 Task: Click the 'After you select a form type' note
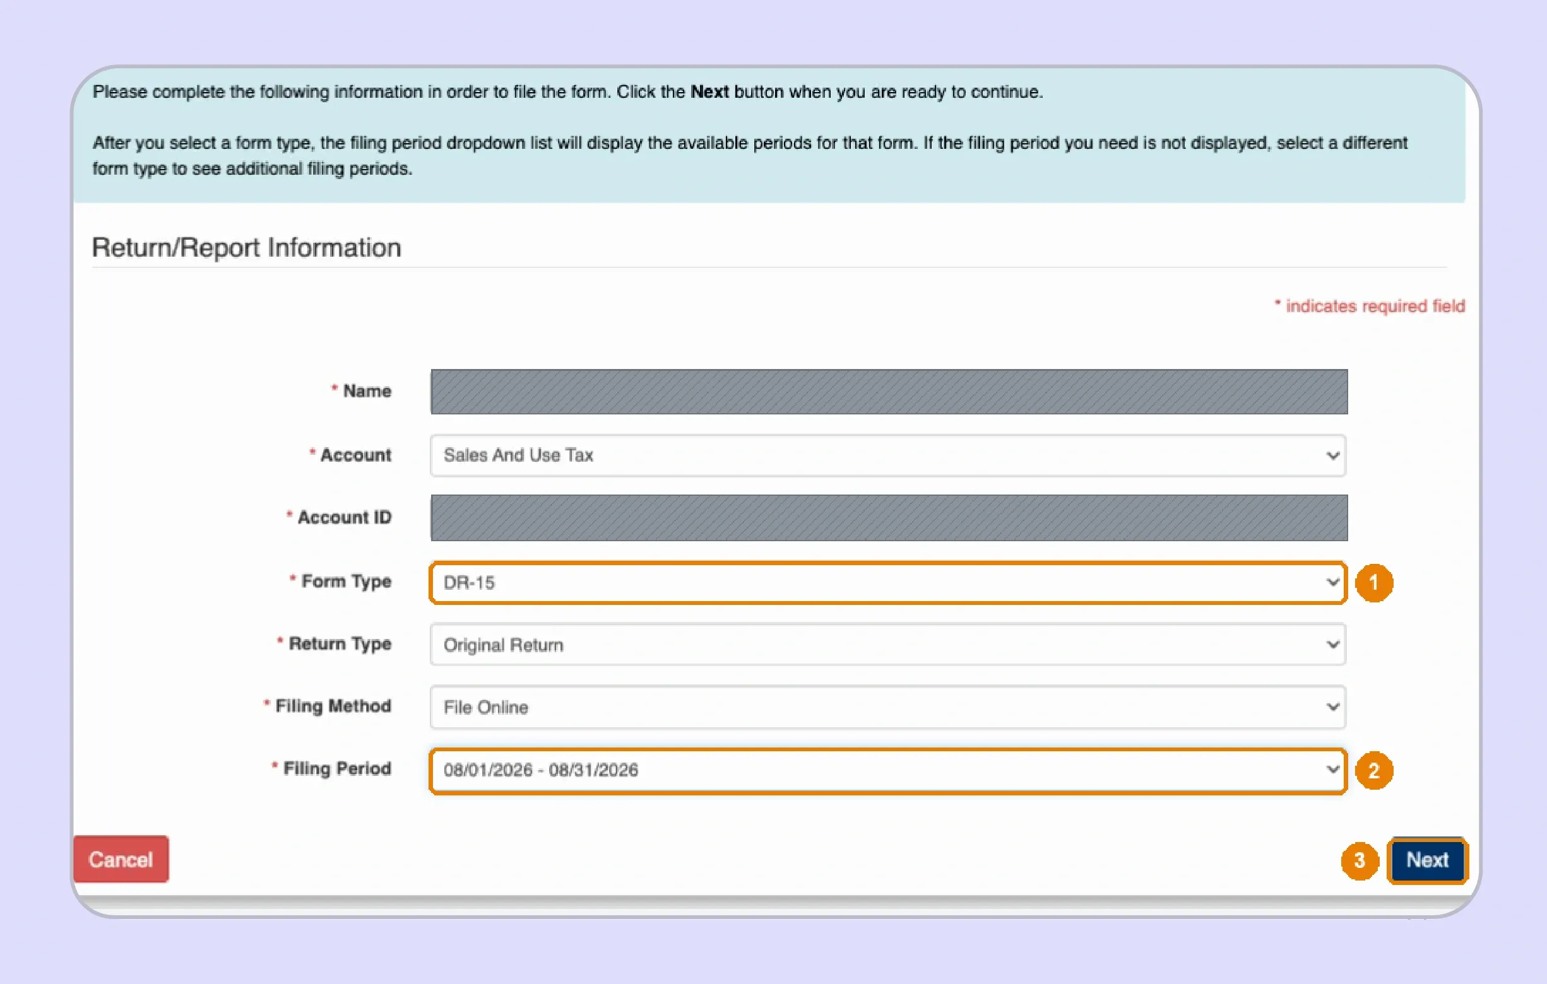pos(750,155)
